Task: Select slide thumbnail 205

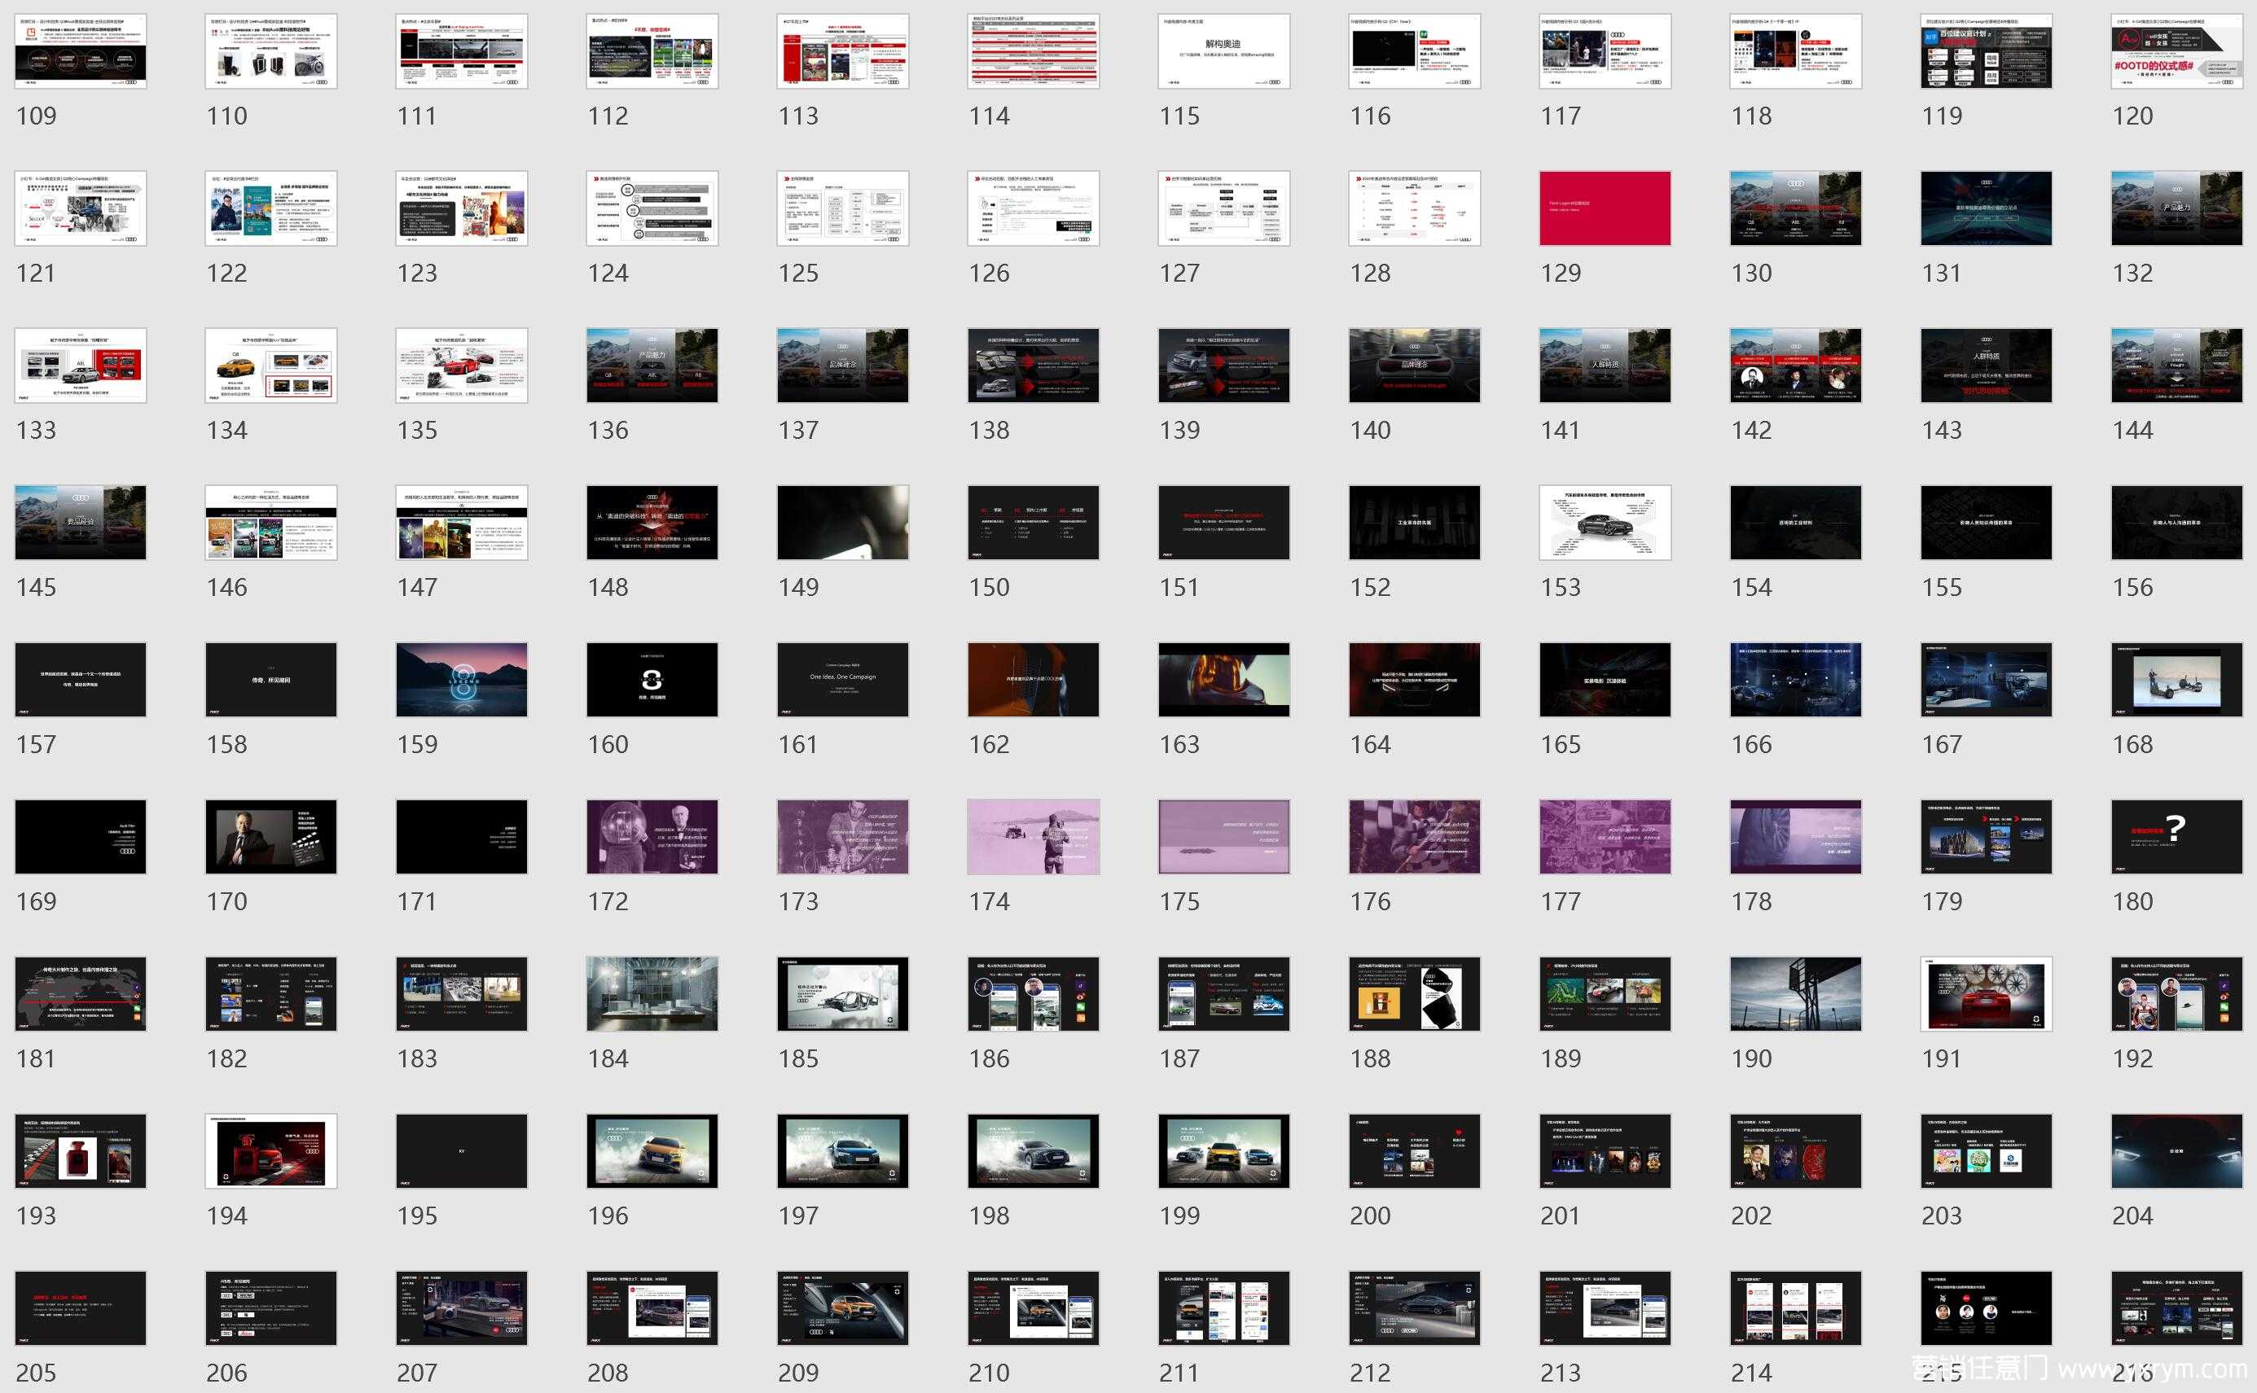Action: click(80, 1308)
